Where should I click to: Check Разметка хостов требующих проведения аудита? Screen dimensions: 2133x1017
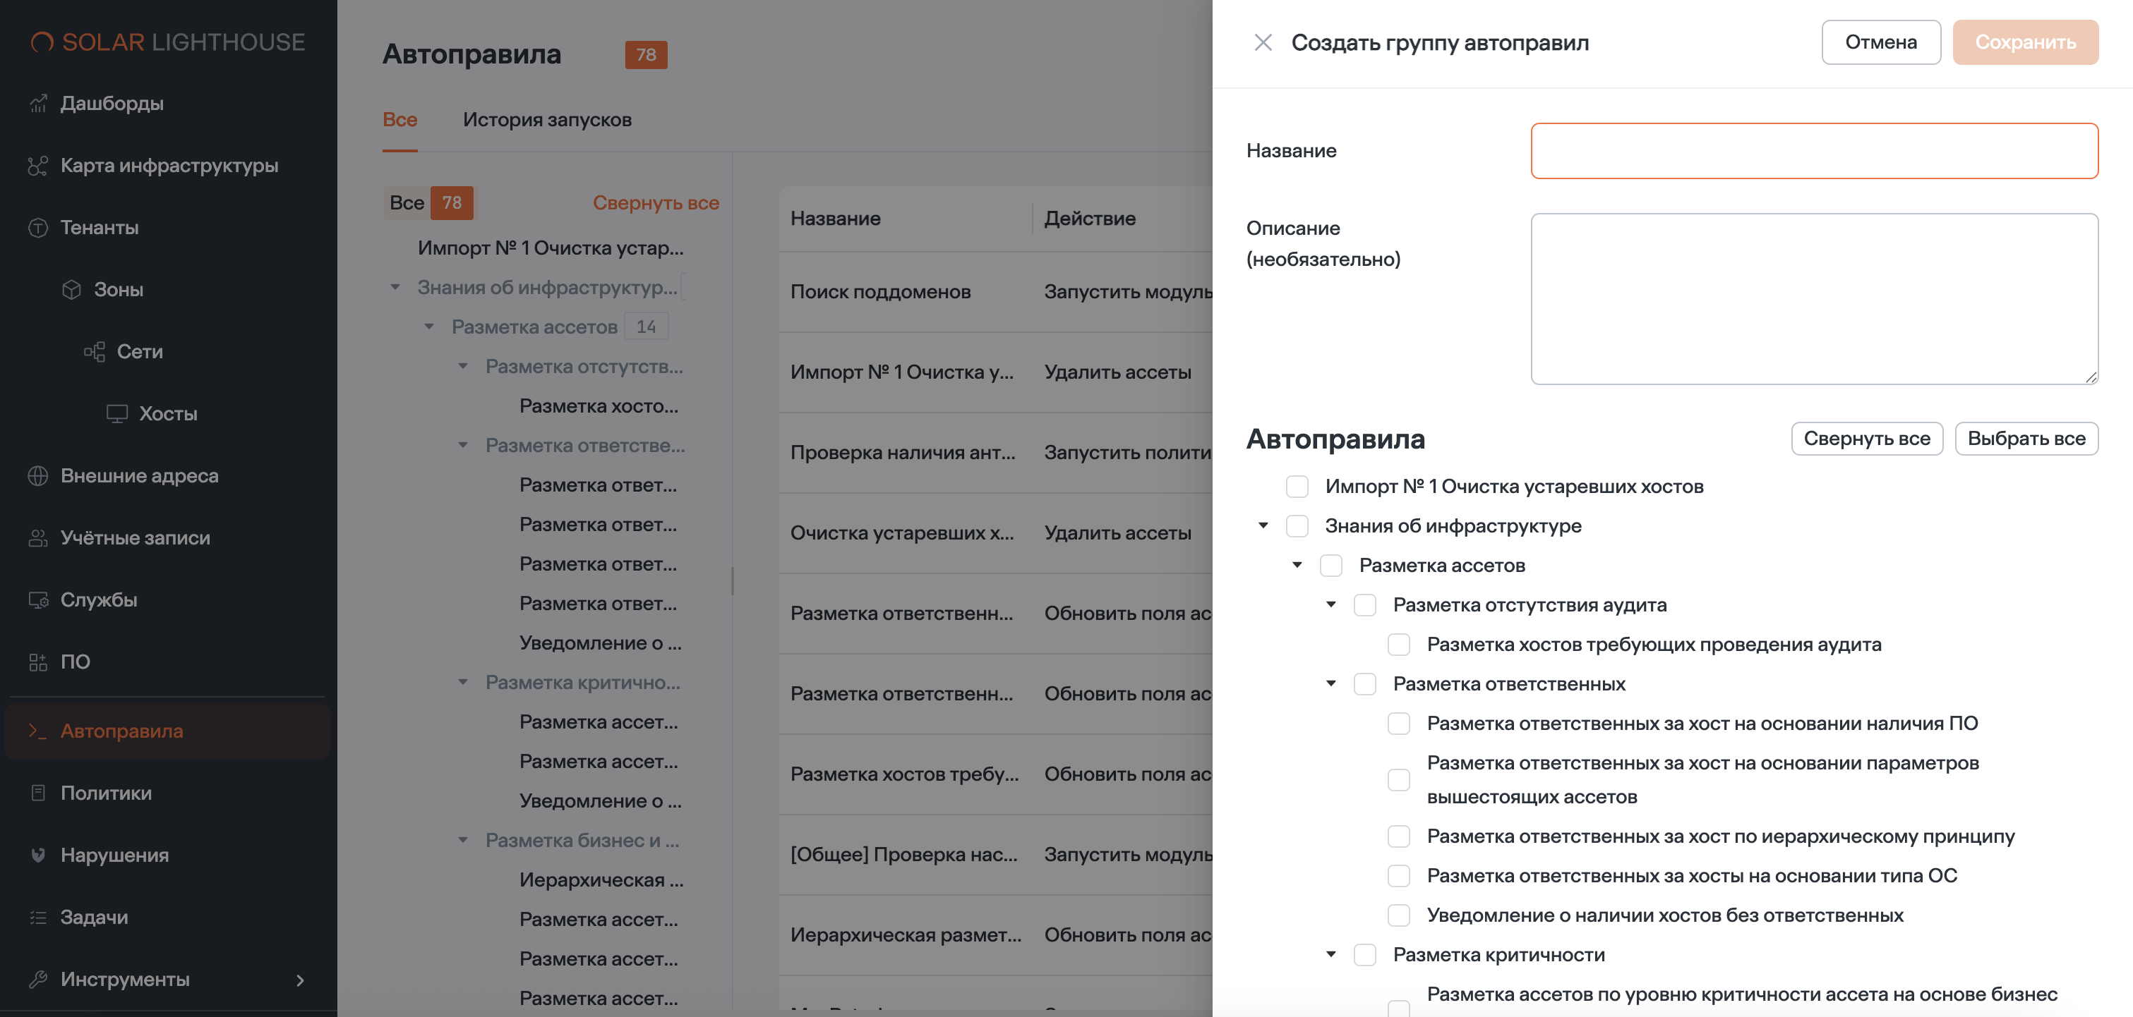(1400, 645)
